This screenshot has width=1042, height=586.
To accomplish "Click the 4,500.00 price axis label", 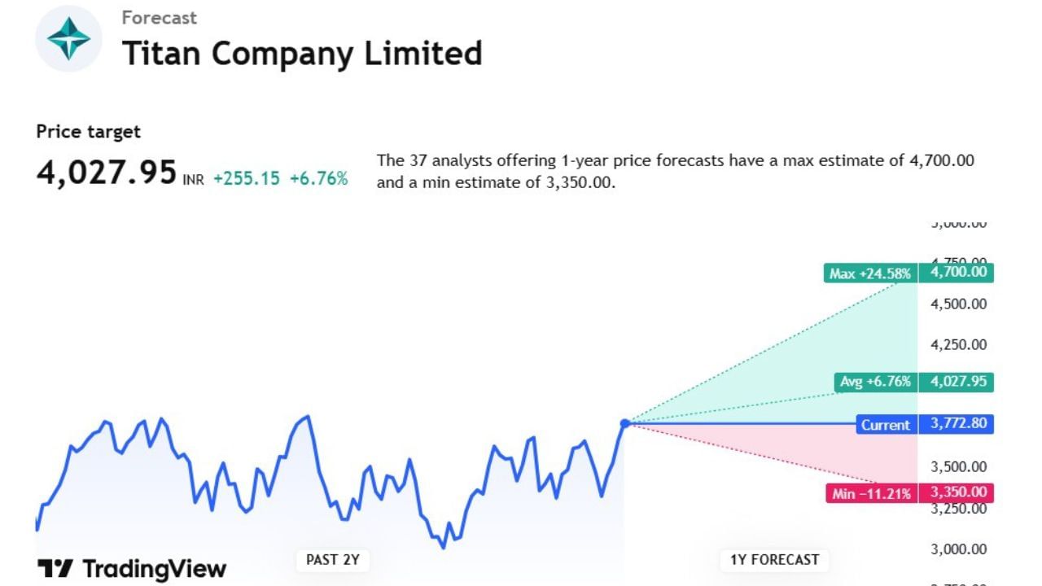I will pyautogui.click(x=958, y=304).
